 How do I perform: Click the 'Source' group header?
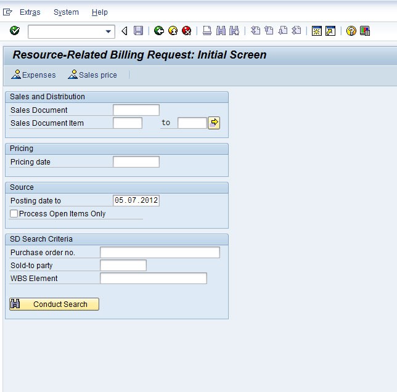pyautogui.click(x=22, y=187)
